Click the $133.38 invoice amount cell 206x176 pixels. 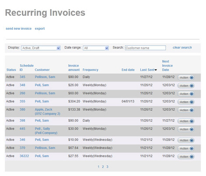coord(74,109)
